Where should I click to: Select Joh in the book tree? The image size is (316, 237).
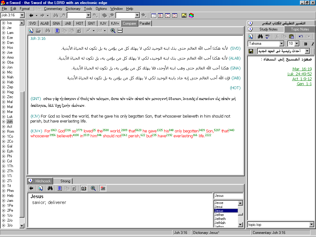(10, 122)
